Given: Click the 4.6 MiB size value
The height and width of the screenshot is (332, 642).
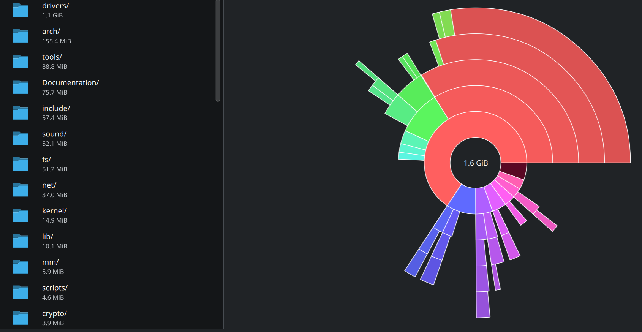Looking at the screenshot, I should click(x=53, y=297).
